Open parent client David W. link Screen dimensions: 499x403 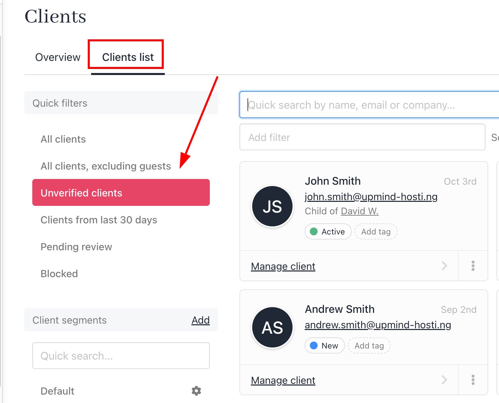[360, 211]
